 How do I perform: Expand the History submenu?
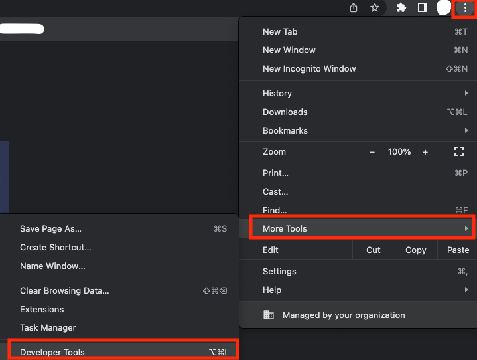pyautogui.click(x=358, y=93)
